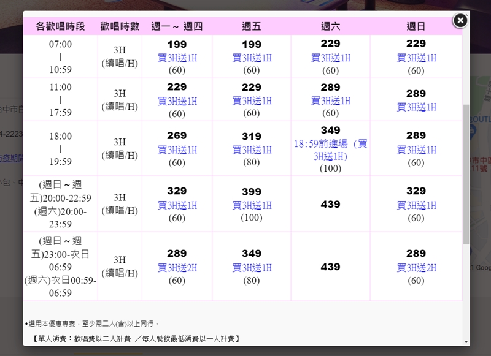491x356 pixels.
Task: Click the 週六 column header
Action: point(330,26)
